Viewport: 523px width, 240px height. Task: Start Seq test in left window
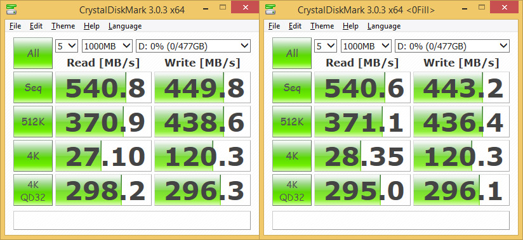[x=33, y=87]
